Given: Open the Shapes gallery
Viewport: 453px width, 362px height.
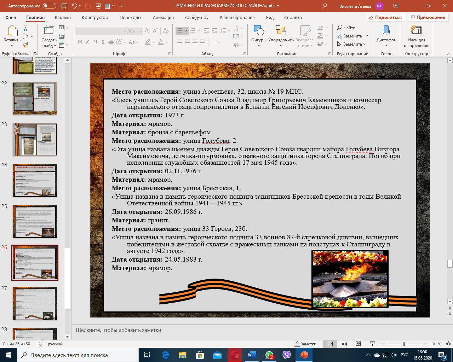Looking at the screenshot, I should click(x=259, y=31).
